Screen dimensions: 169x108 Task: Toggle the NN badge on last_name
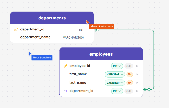(130, 83)
